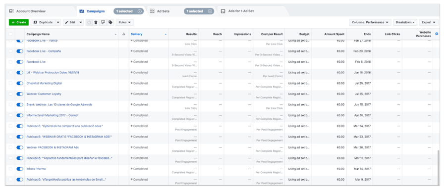Toggle off the Facebook Live - Campaña campaign
This screenshot has height=189, width=446.
point(20,51)
